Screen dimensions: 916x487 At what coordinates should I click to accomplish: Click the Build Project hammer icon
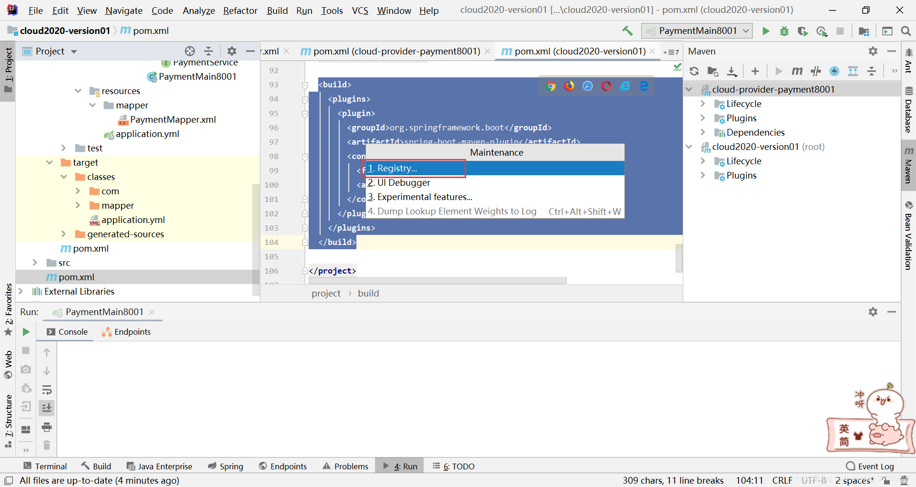pyautogui.click(x=627, y=31)
